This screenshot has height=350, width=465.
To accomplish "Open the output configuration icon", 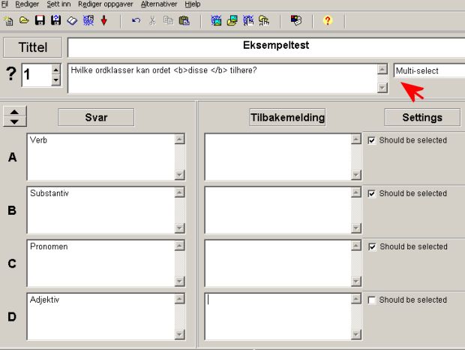I will pos(296,20).
